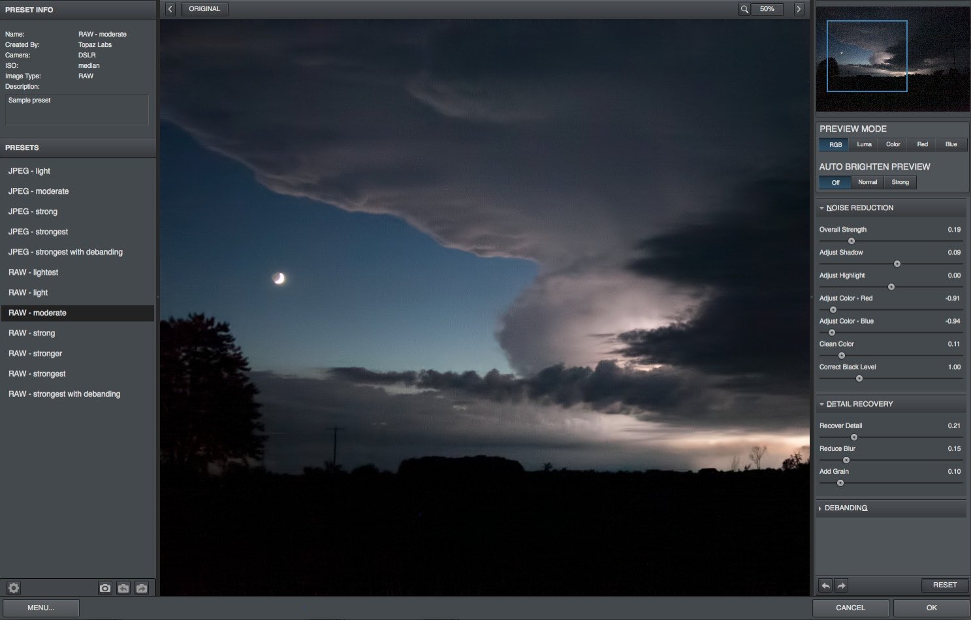The image size is (971, 620).
Task: Click the camera icon with right arrow
Action: point(142,588)
